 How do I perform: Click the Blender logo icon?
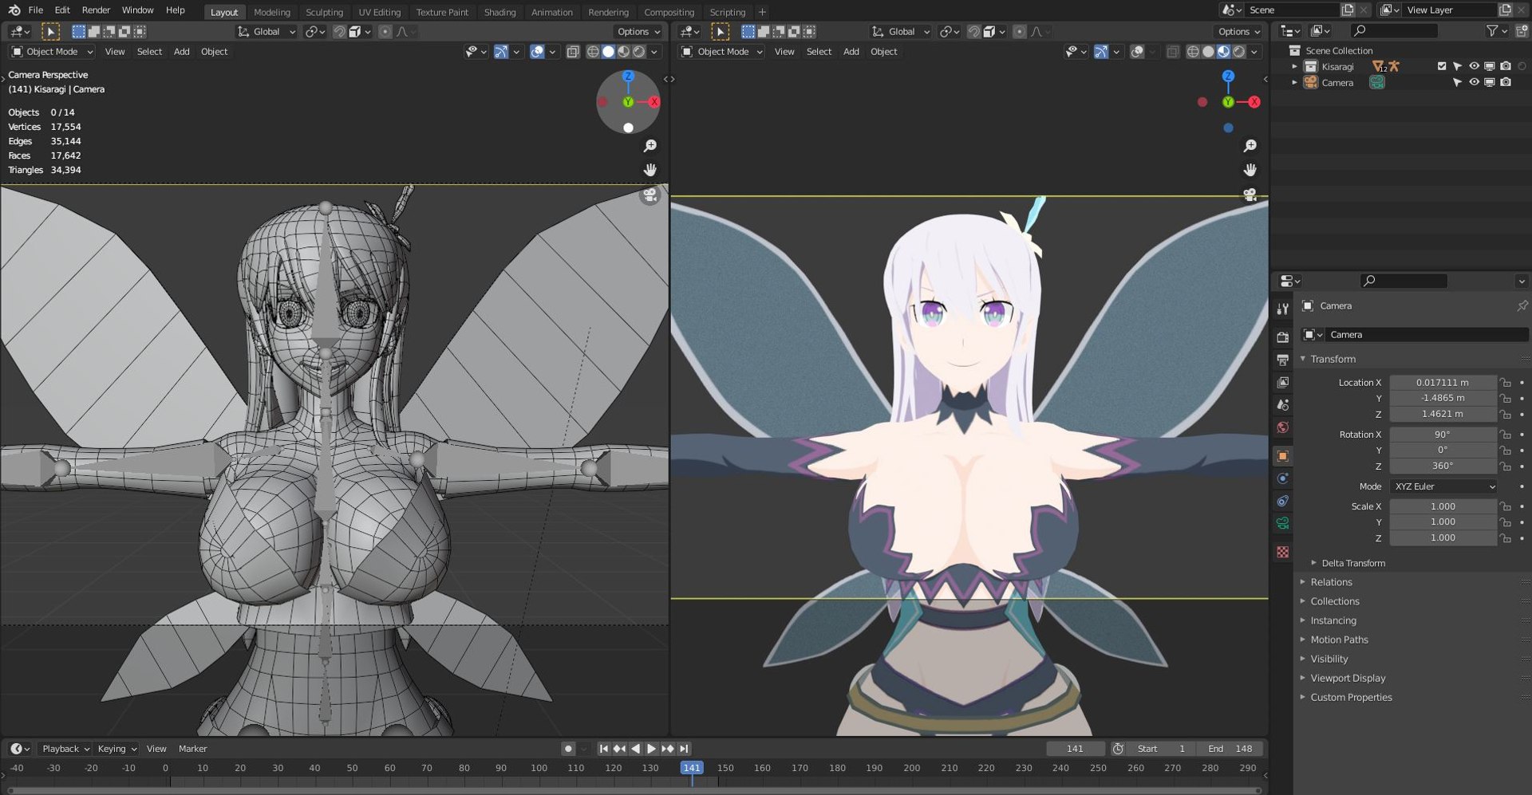pos(14,10)
